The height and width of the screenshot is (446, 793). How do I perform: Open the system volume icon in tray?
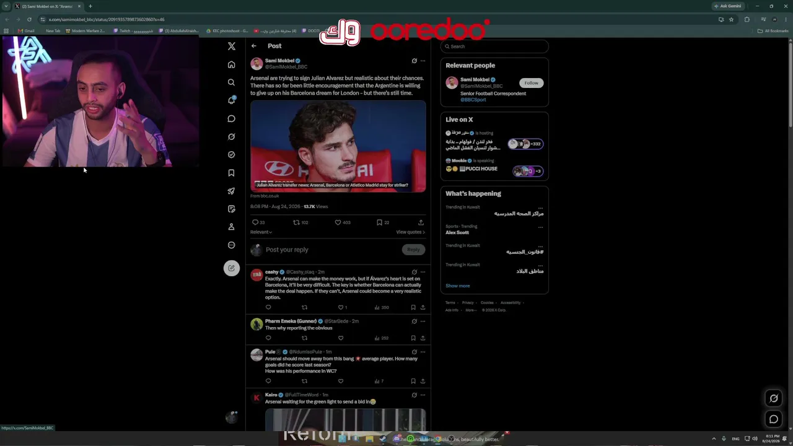tap(755, 439)
